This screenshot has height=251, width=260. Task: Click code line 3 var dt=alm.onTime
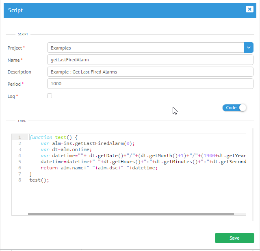point(66,149)
